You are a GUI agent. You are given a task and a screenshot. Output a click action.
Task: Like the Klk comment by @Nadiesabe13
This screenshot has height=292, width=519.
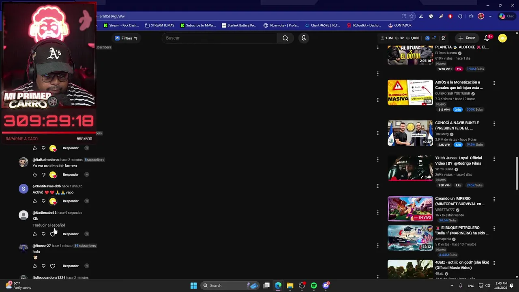pos(34,234)
